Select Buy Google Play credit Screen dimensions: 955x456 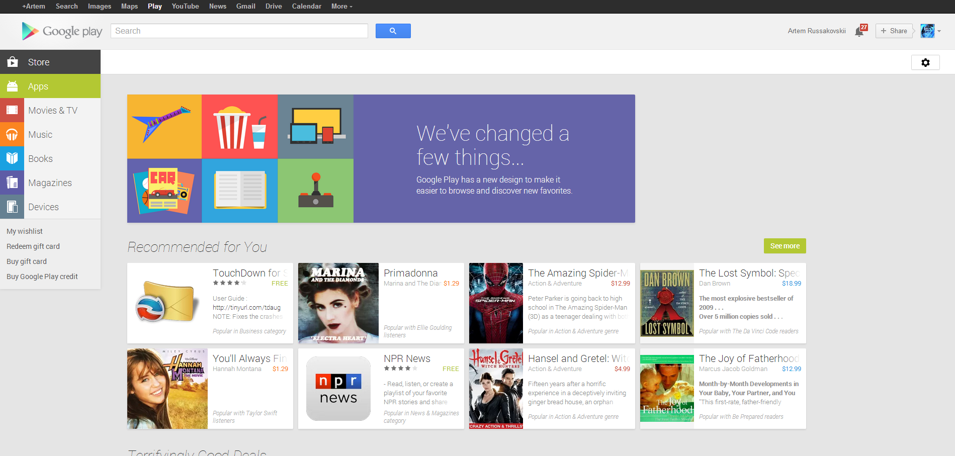[x=42, y=276]
